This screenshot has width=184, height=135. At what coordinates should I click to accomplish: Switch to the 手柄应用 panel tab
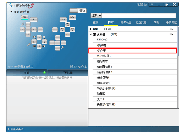click(68, 73)
